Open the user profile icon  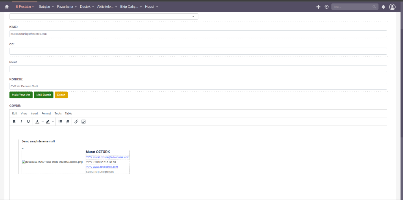point(392,7)
